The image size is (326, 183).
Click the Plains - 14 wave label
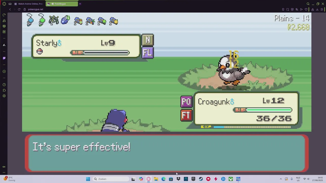tap(292, 18)
